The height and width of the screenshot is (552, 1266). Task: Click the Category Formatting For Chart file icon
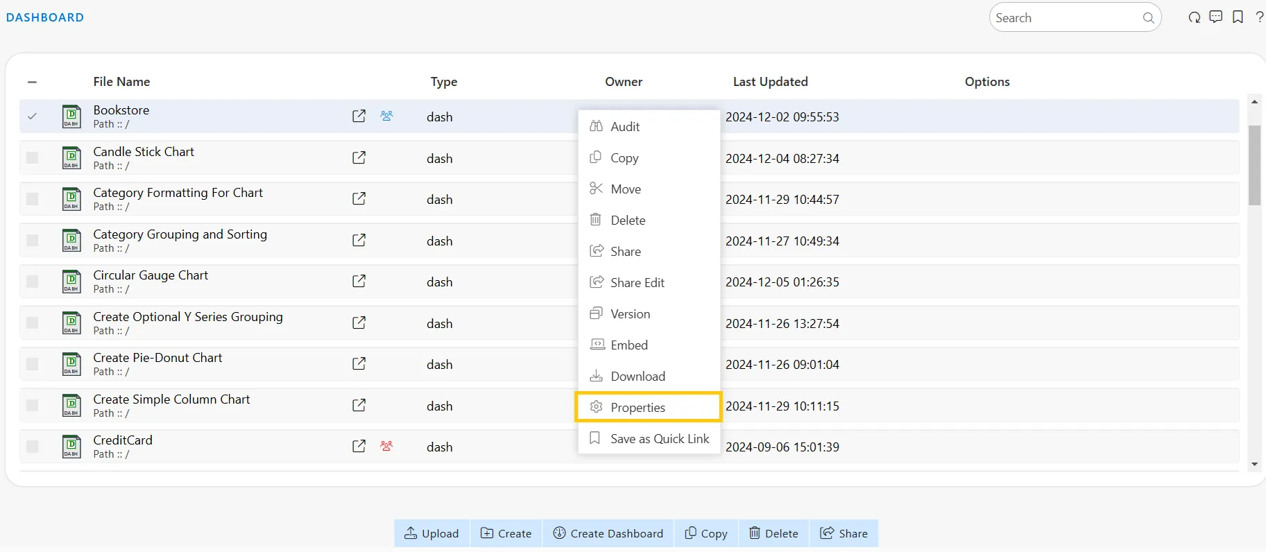tap(71, 199)
